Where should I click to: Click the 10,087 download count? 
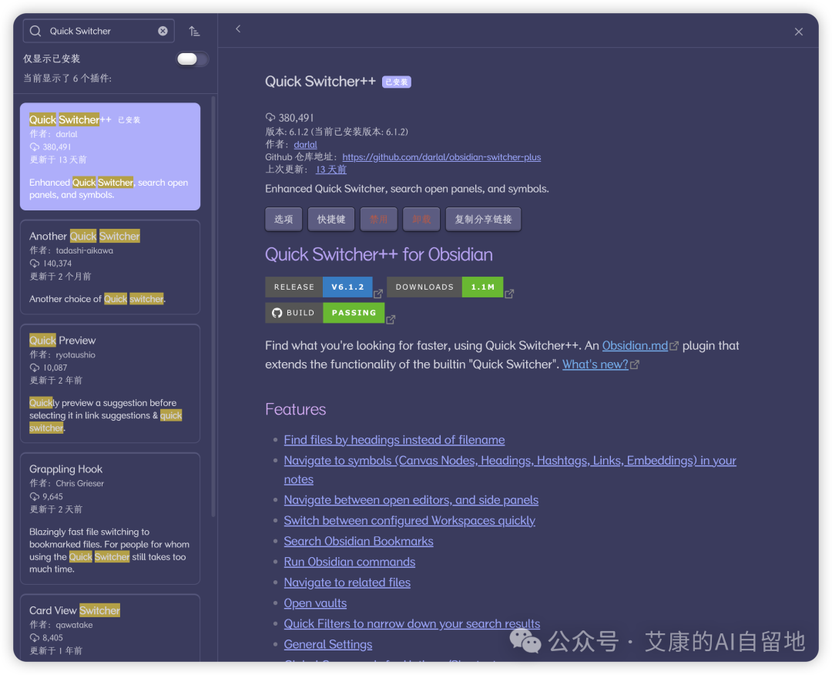55,368
